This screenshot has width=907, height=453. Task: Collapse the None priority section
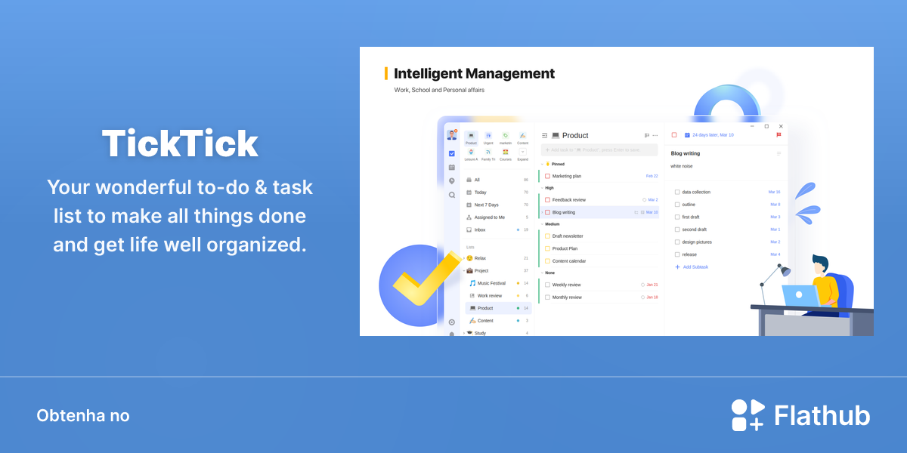[x=541, y=273]
